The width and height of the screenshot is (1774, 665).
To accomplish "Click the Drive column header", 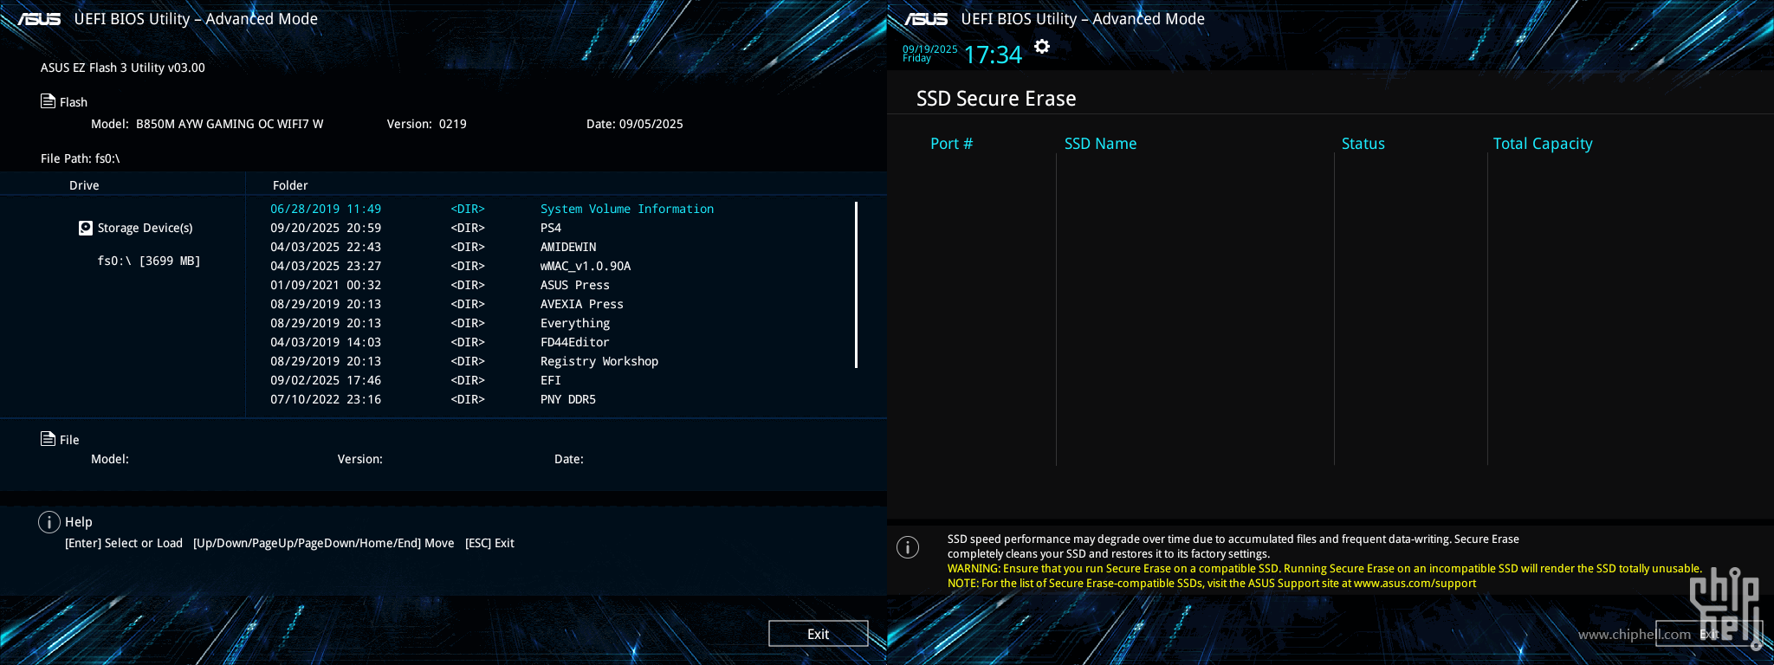I will 84,185.
